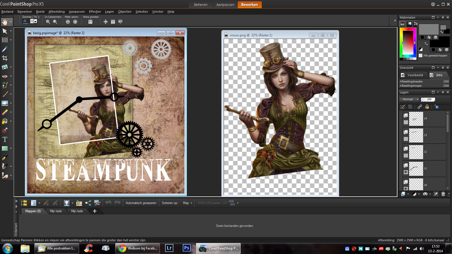Switch to the Info tab in Overzicht
452x254 pixels.
(439, 75)
